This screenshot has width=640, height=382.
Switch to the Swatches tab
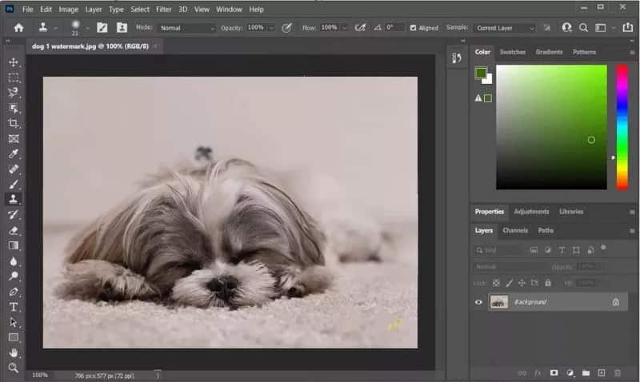click(x=512, y=52)
